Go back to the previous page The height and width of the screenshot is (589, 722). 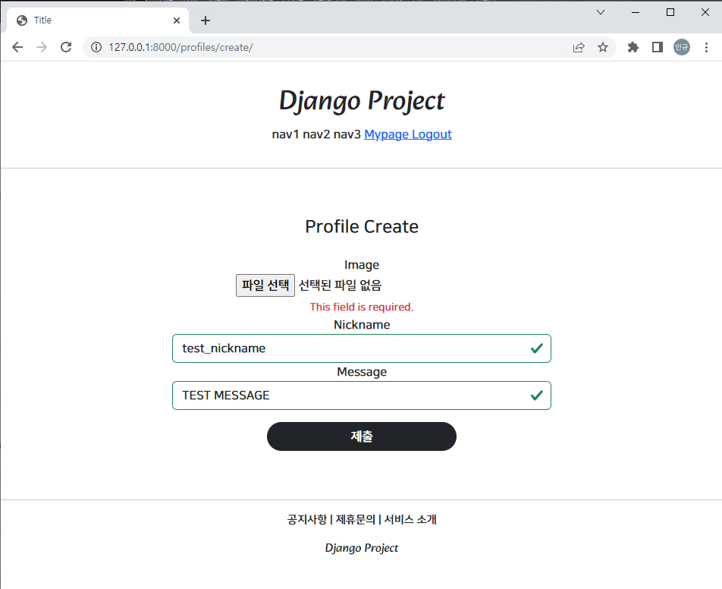click(17, 47)
